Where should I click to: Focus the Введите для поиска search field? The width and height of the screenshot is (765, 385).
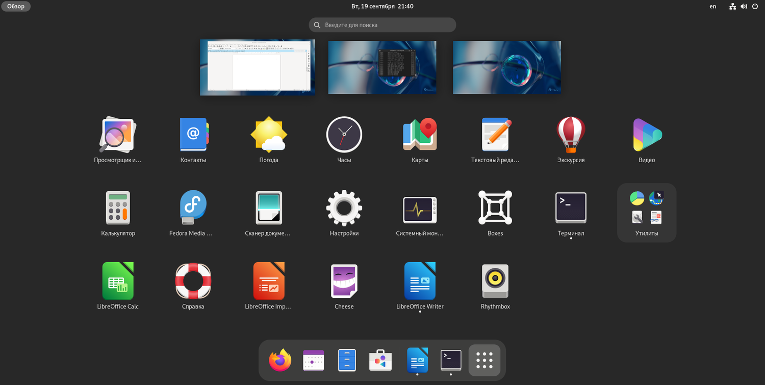(x=382, y=25)
